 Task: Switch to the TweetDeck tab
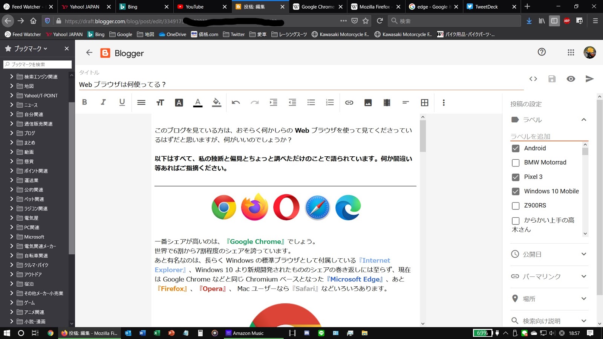click(491, 7)
